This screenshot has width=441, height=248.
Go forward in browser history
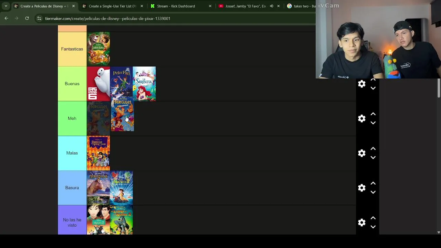click(17, 18)
